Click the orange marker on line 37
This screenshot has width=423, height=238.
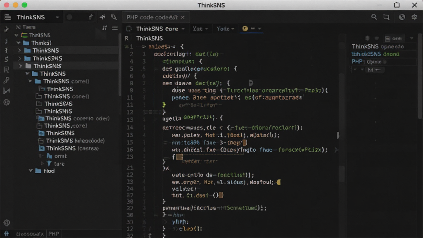tap(221, 195)
